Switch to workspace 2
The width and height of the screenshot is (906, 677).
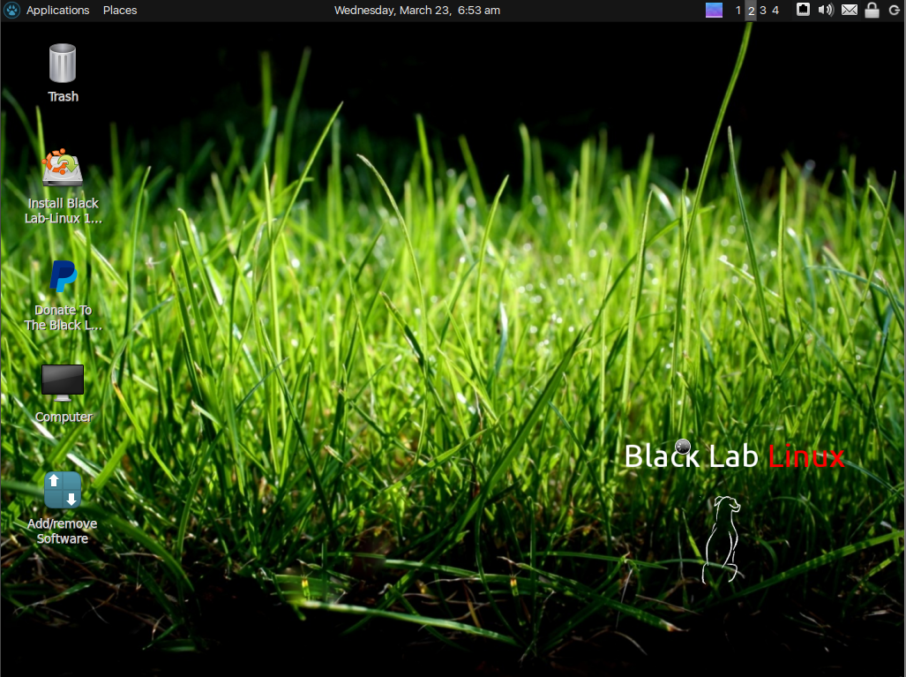click(751, 11)
